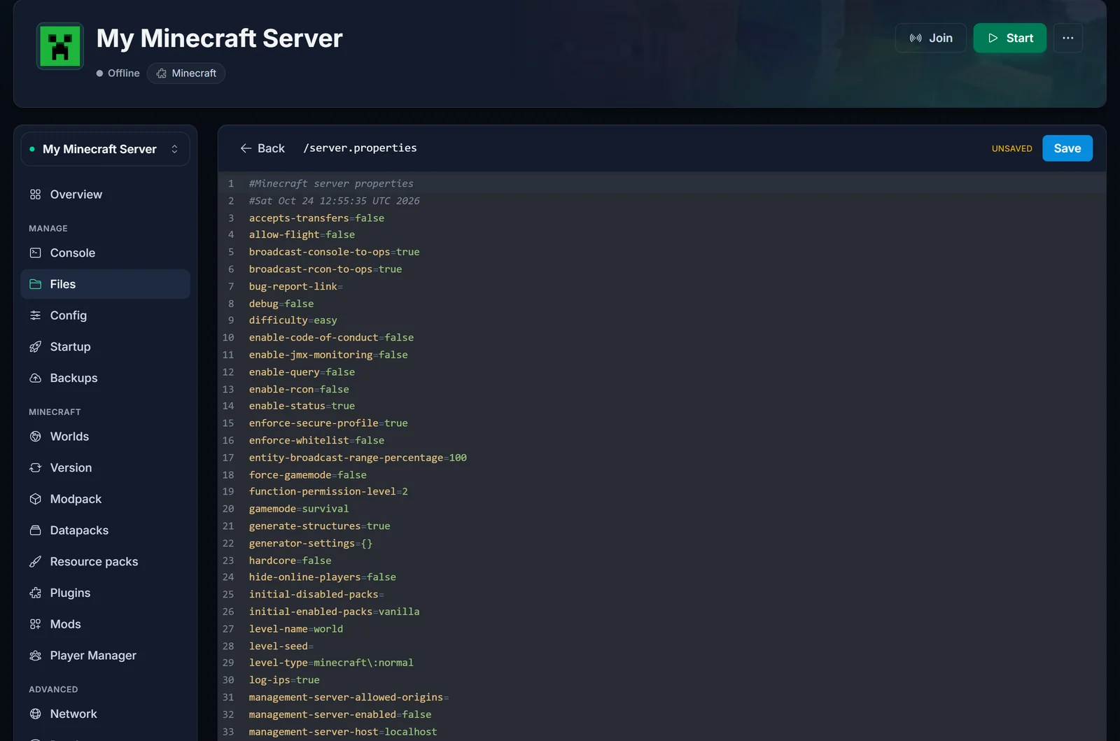Click the management-server-host=localhost line

[343, 732]
